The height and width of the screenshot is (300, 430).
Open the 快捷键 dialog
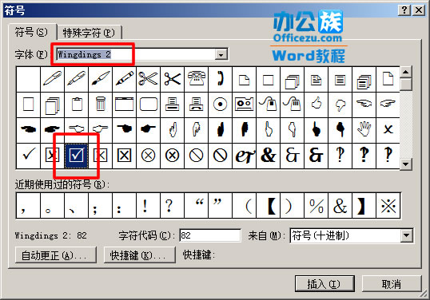140,255
